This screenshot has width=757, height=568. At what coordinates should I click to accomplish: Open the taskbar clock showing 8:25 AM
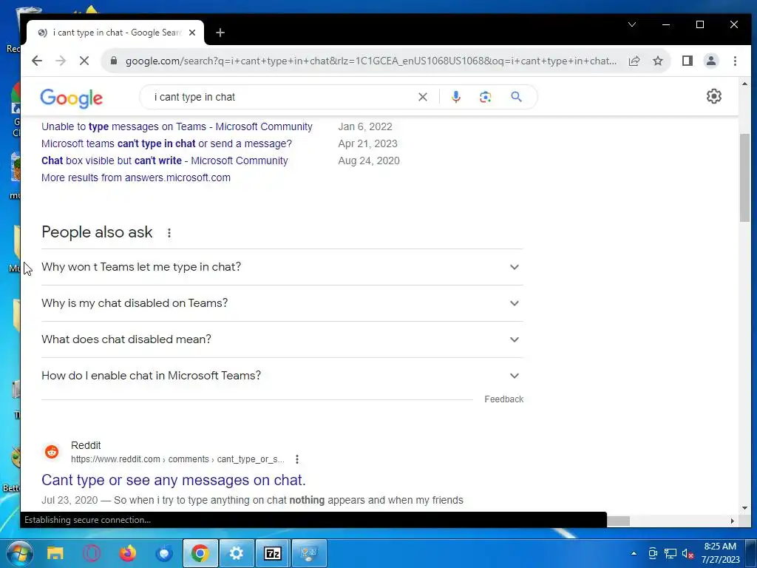[x=720, y=553]
